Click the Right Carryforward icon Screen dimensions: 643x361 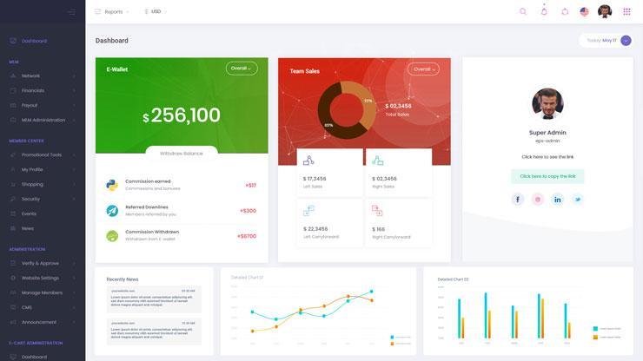(x=377, y=211)
